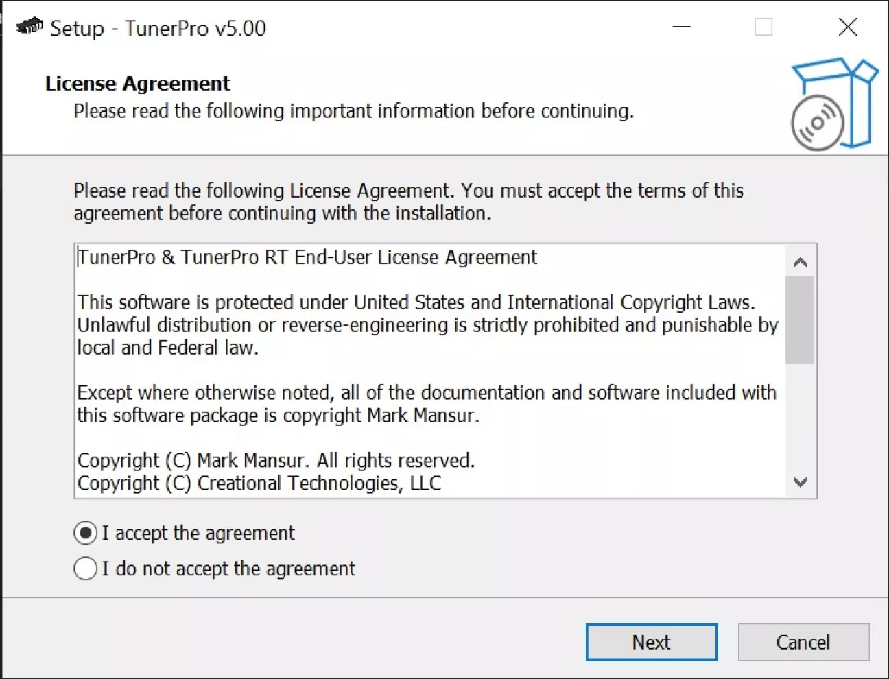Click the license scrollbar down arrow
889x679 pixels.
(800, 481)
